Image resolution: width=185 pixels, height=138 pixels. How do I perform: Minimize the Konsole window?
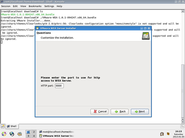(x=176, y=2)
